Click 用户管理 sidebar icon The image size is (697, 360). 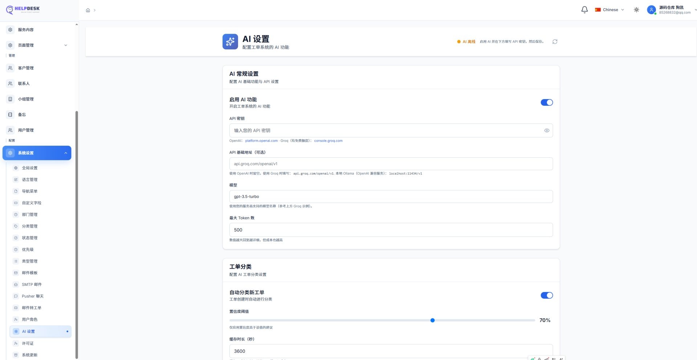10,130
